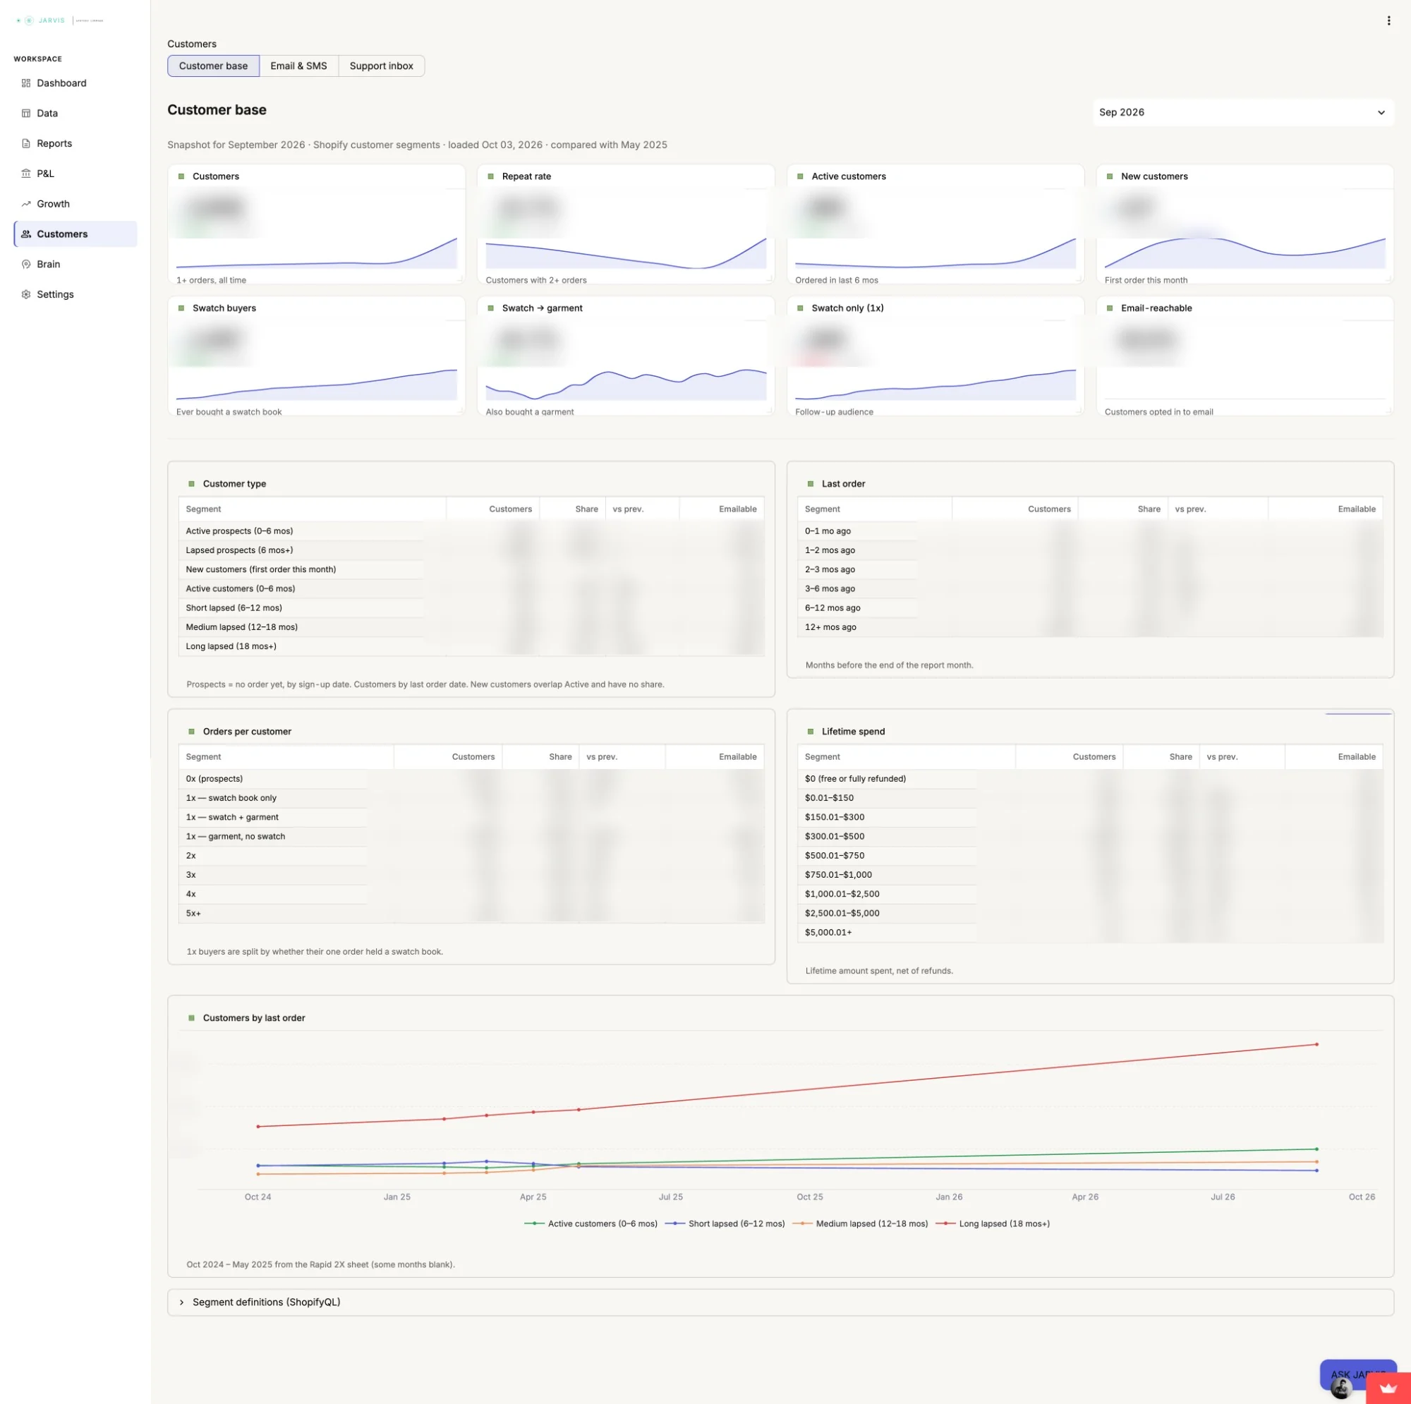Click the Swatch → garment metric card
Viewport: 1411px width, 1404px height.
[x=625, y=356]
